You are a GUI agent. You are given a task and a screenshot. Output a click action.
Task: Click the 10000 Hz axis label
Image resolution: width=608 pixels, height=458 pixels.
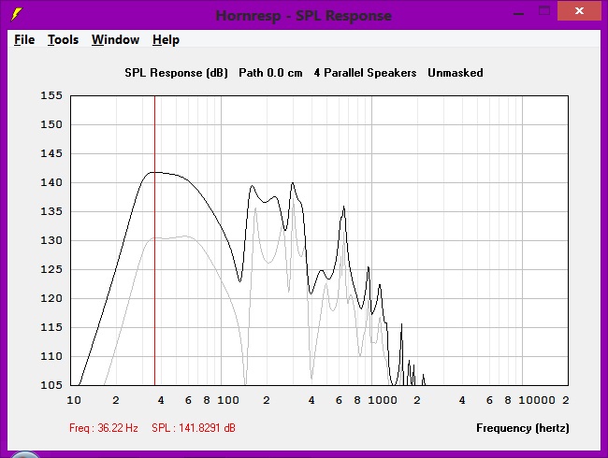click(537, 400)
